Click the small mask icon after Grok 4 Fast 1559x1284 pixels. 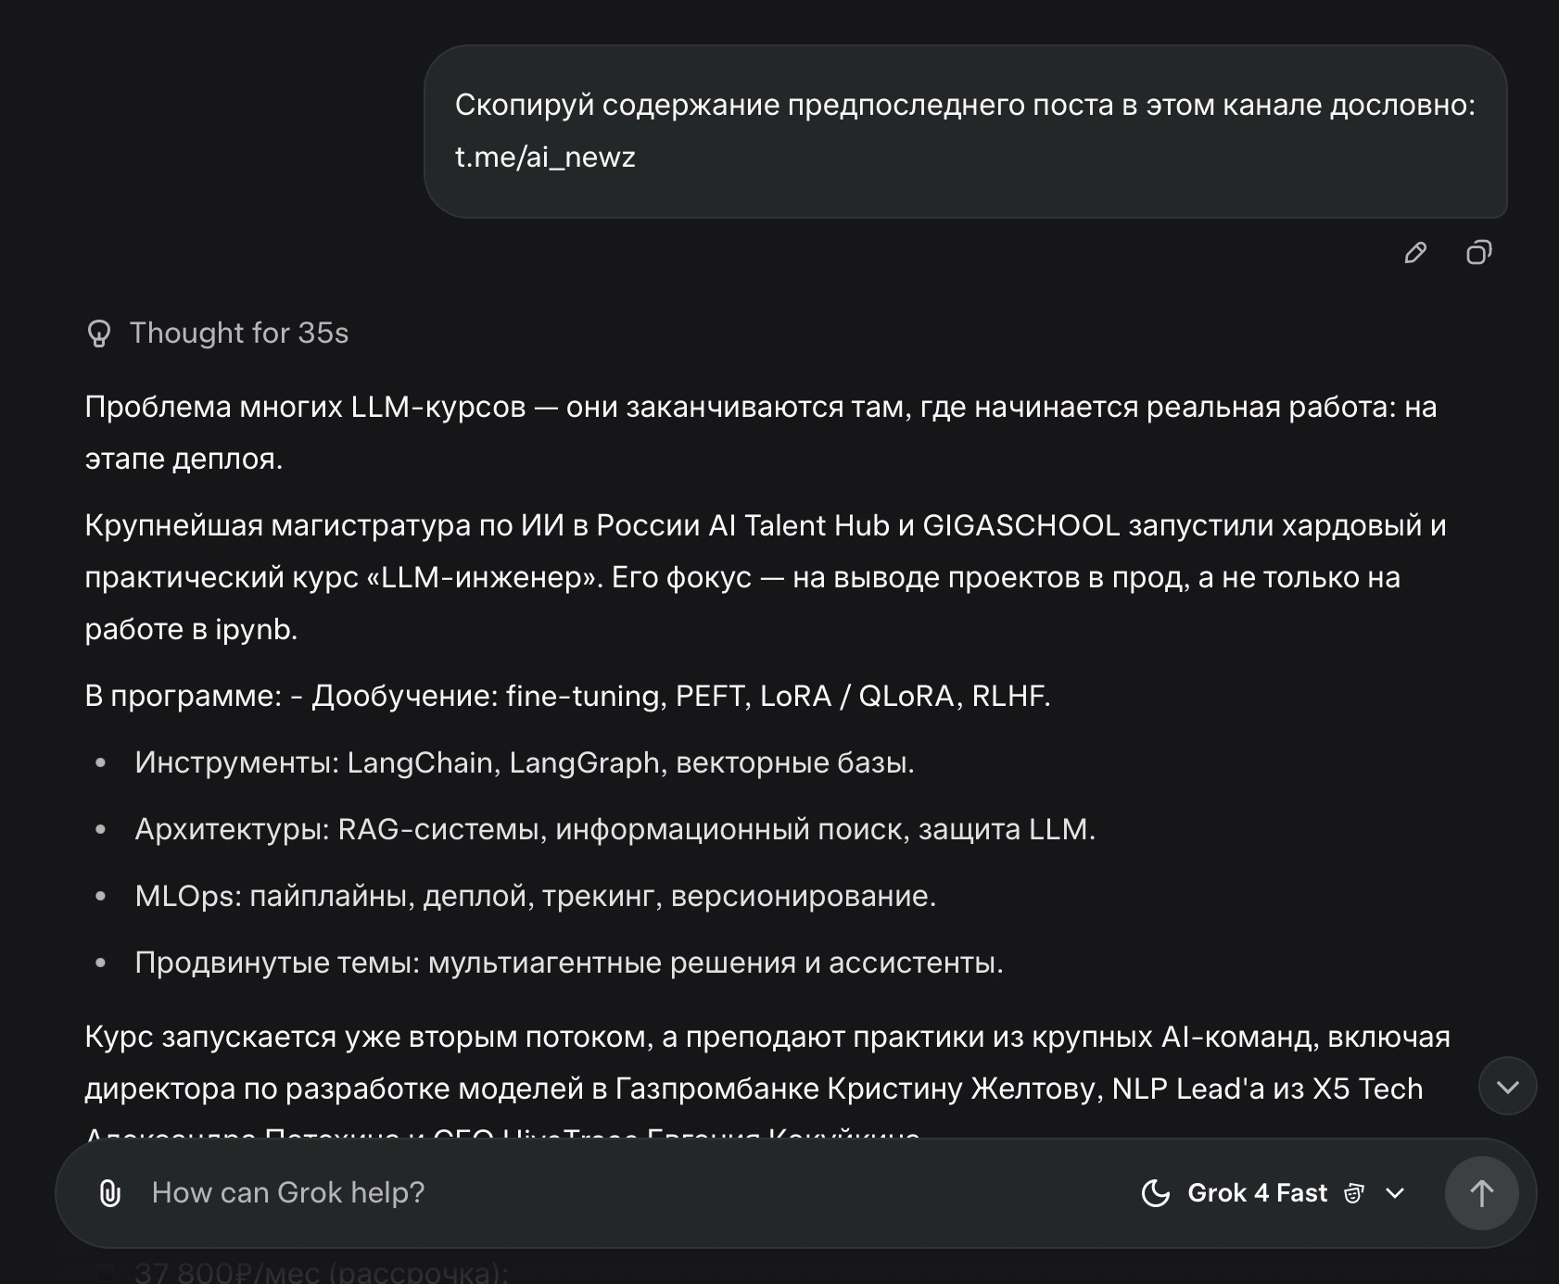coord(1354,1193)
